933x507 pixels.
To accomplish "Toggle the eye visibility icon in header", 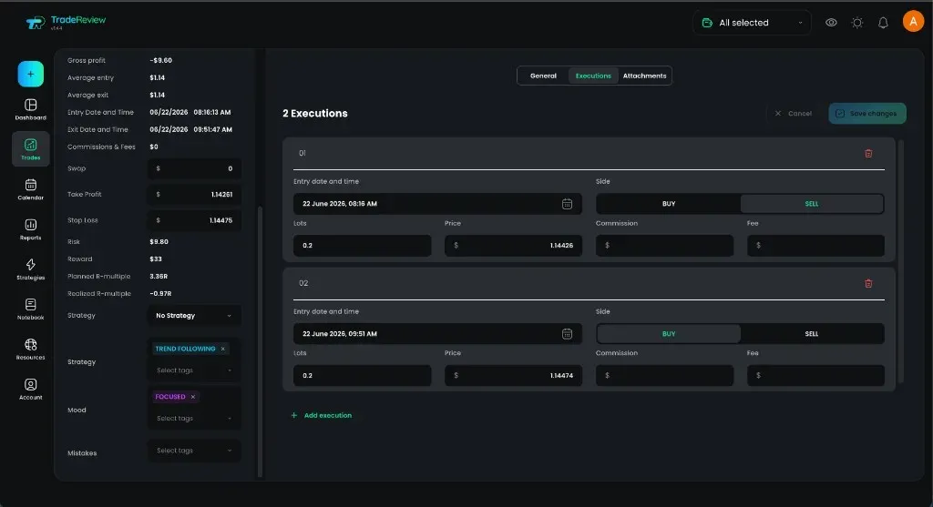I will (x=831, y=23).
